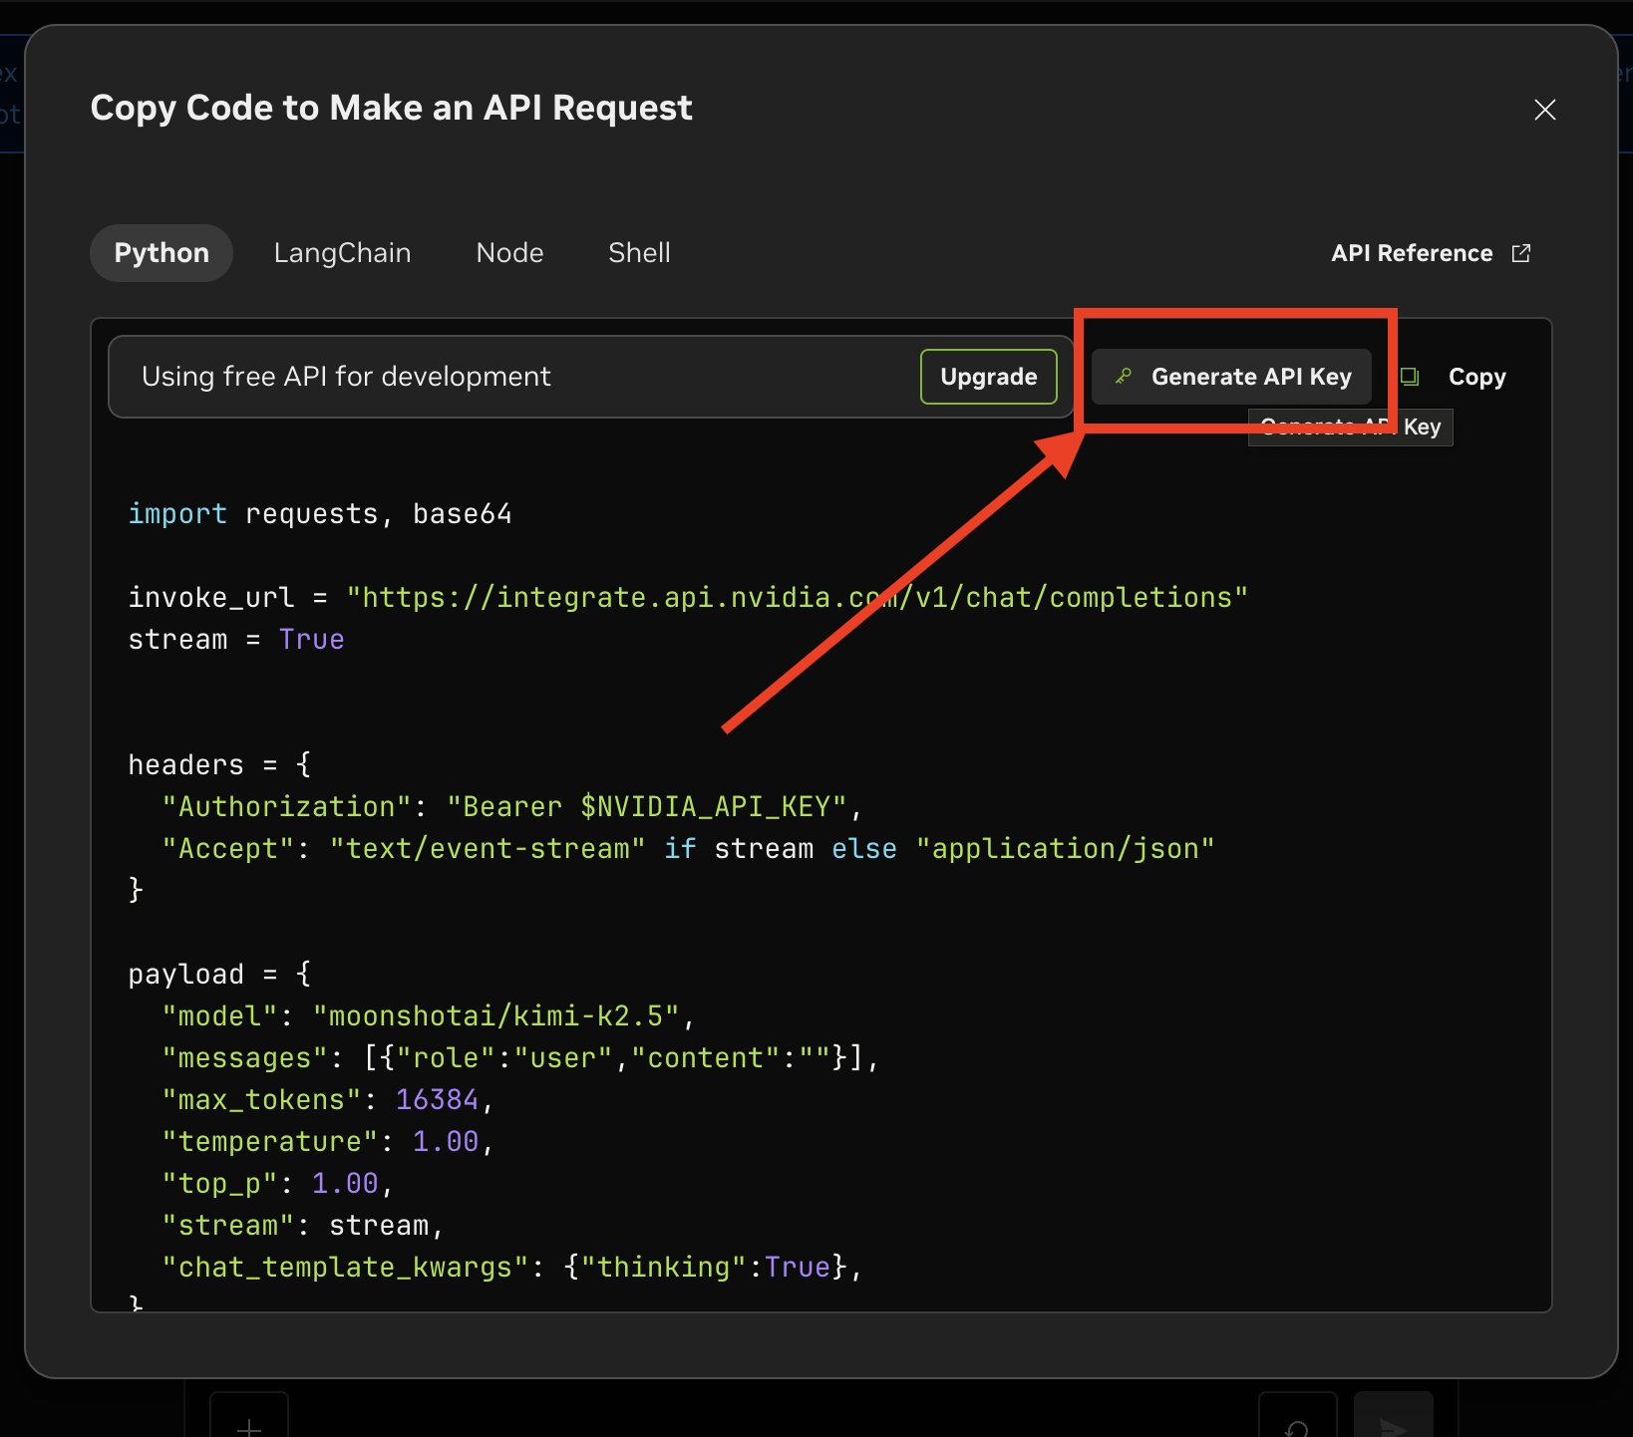View the Shell tab

pos(639,252)
